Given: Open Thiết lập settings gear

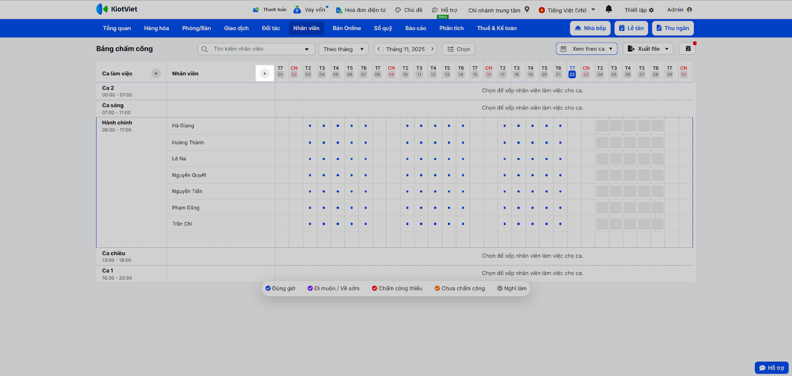Looking at the screenshot, I should (x=639, y=10).
